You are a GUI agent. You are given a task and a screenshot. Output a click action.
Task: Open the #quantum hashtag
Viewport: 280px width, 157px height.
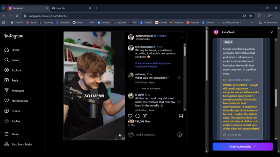[x=165, y=63]
